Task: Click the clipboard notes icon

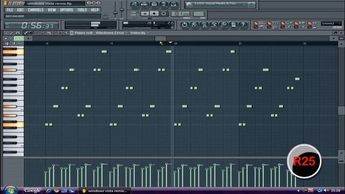Action: click(233, 25)
